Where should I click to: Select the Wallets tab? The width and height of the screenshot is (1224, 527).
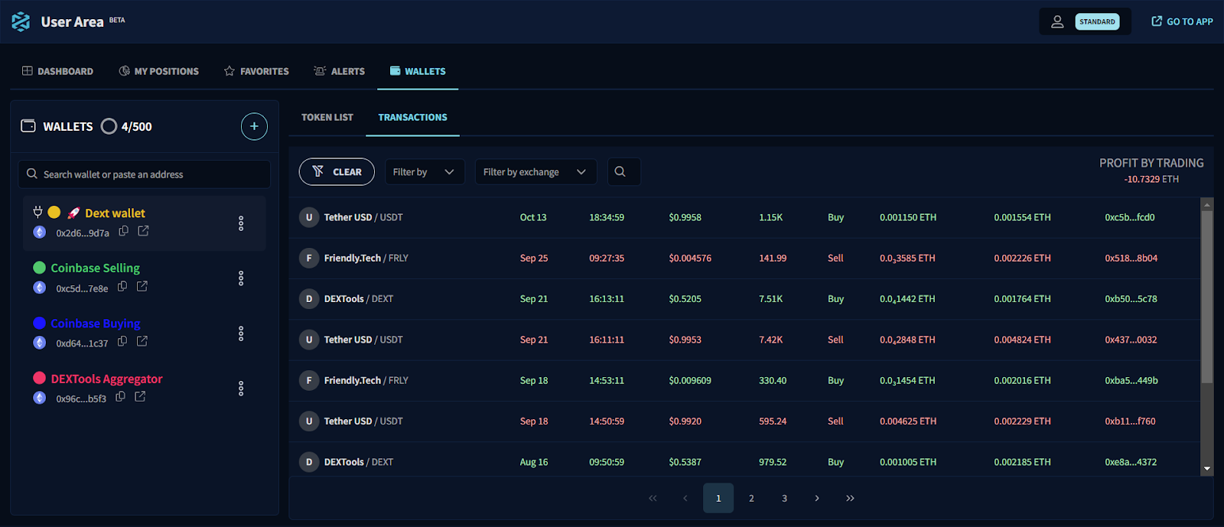418,71
